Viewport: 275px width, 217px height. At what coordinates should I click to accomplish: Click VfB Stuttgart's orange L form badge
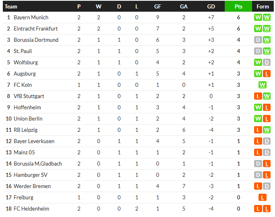[x=258, y=96]
